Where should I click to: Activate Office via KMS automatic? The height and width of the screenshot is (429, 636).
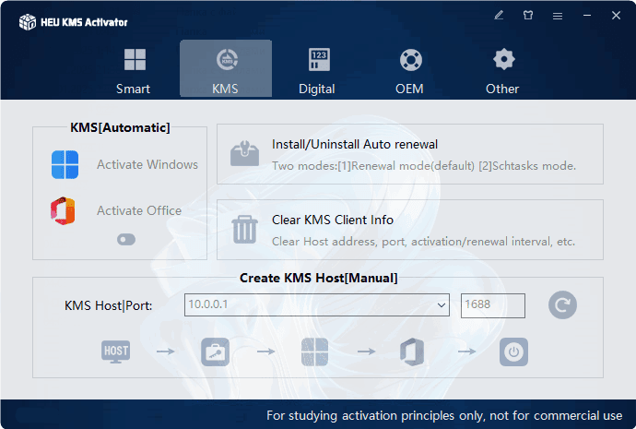point(138,210)
